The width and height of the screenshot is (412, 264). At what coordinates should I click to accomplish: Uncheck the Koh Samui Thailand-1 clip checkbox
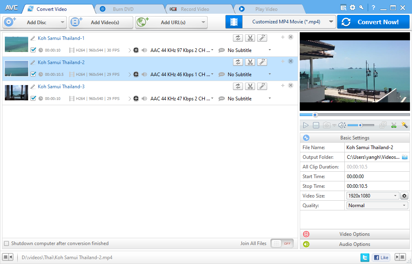[x=33, y=50]
